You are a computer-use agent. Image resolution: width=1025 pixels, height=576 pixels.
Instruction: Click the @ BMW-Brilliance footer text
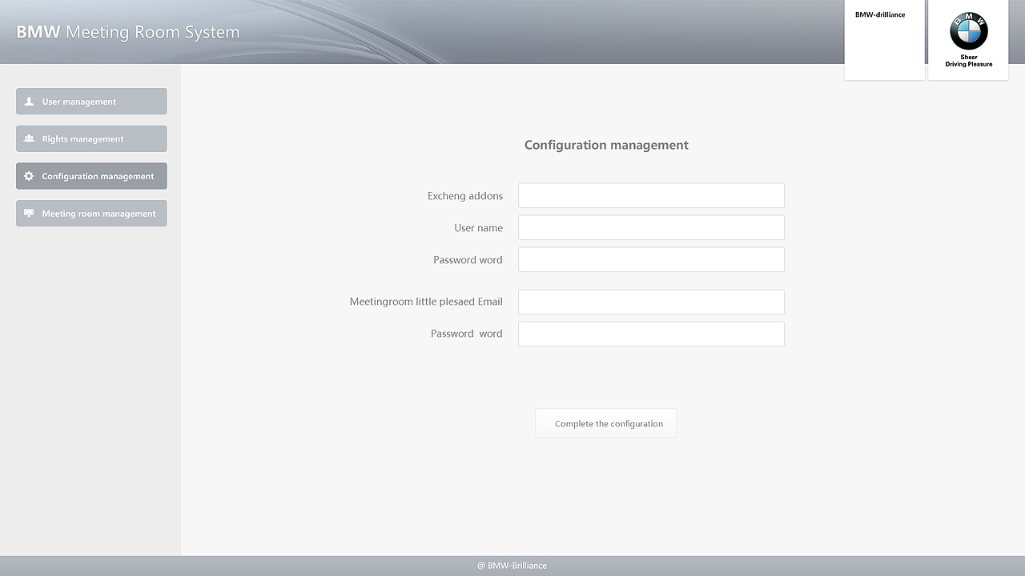click(512, 566)
